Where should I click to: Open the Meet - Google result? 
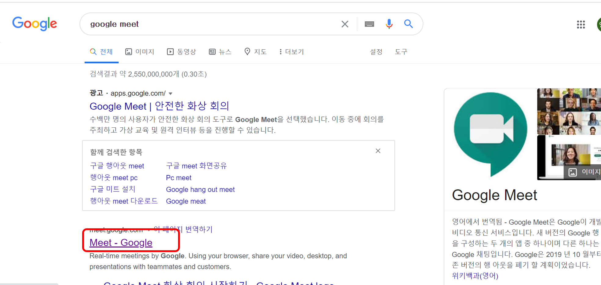click(121, 243)
